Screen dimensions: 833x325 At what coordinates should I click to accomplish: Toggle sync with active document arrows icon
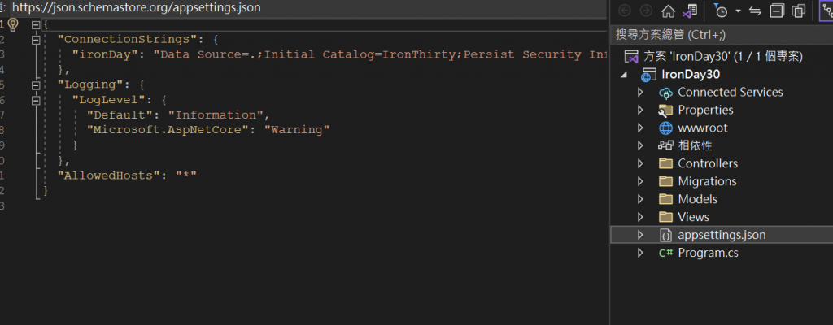[x=756, y=11]
